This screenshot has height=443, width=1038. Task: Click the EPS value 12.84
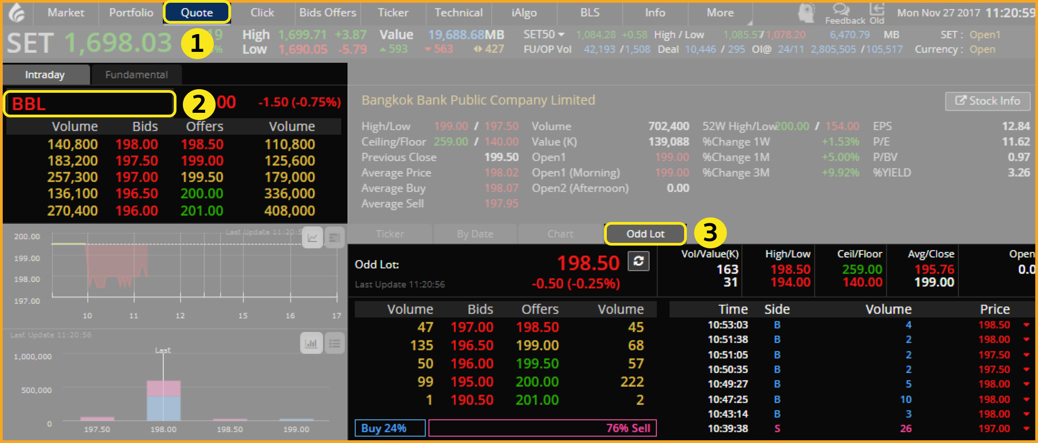point(1016,126)
